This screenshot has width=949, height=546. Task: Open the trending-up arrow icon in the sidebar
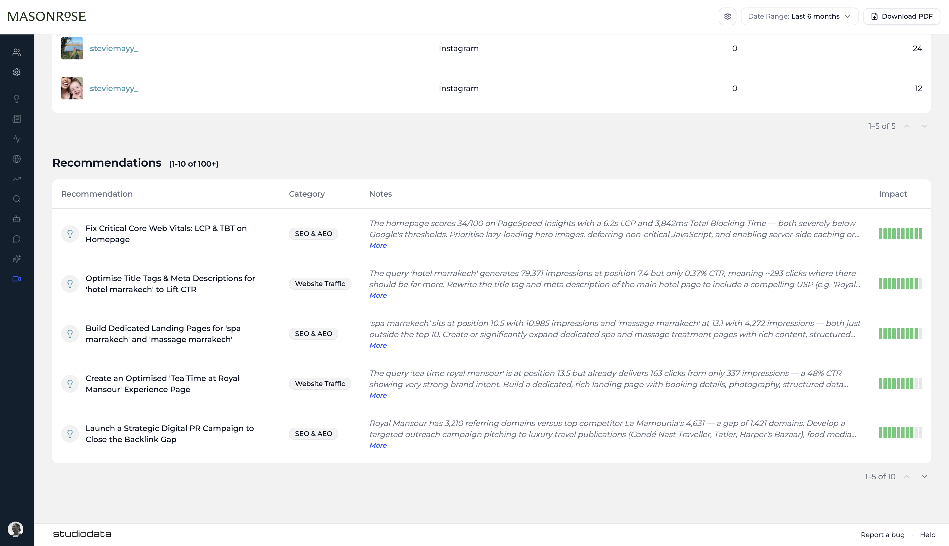pyautogui.click(x=16, y=179)
